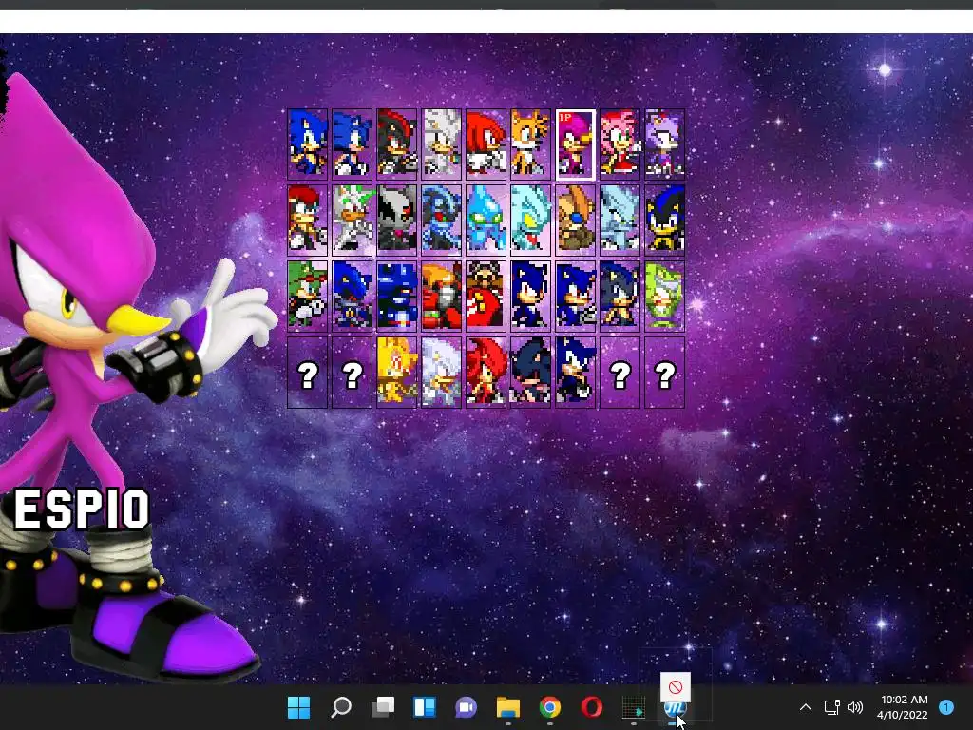Select golden Super Sonic portrait in bottom row

tap(396, 373)
